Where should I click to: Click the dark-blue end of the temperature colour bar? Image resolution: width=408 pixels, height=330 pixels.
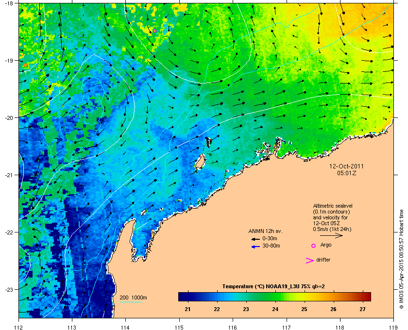pos(182,297)
